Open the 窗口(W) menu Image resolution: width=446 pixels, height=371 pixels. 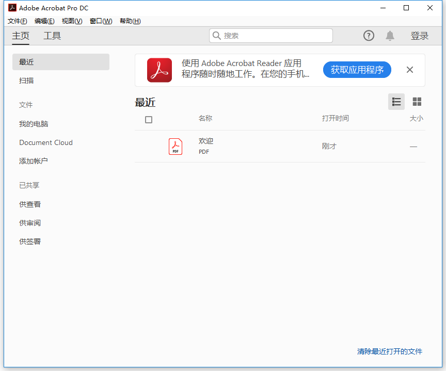pyautogui.click(x=101, y=21)
